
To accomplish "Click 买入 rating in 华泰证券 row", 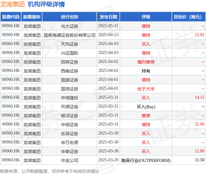I will 146,151.
